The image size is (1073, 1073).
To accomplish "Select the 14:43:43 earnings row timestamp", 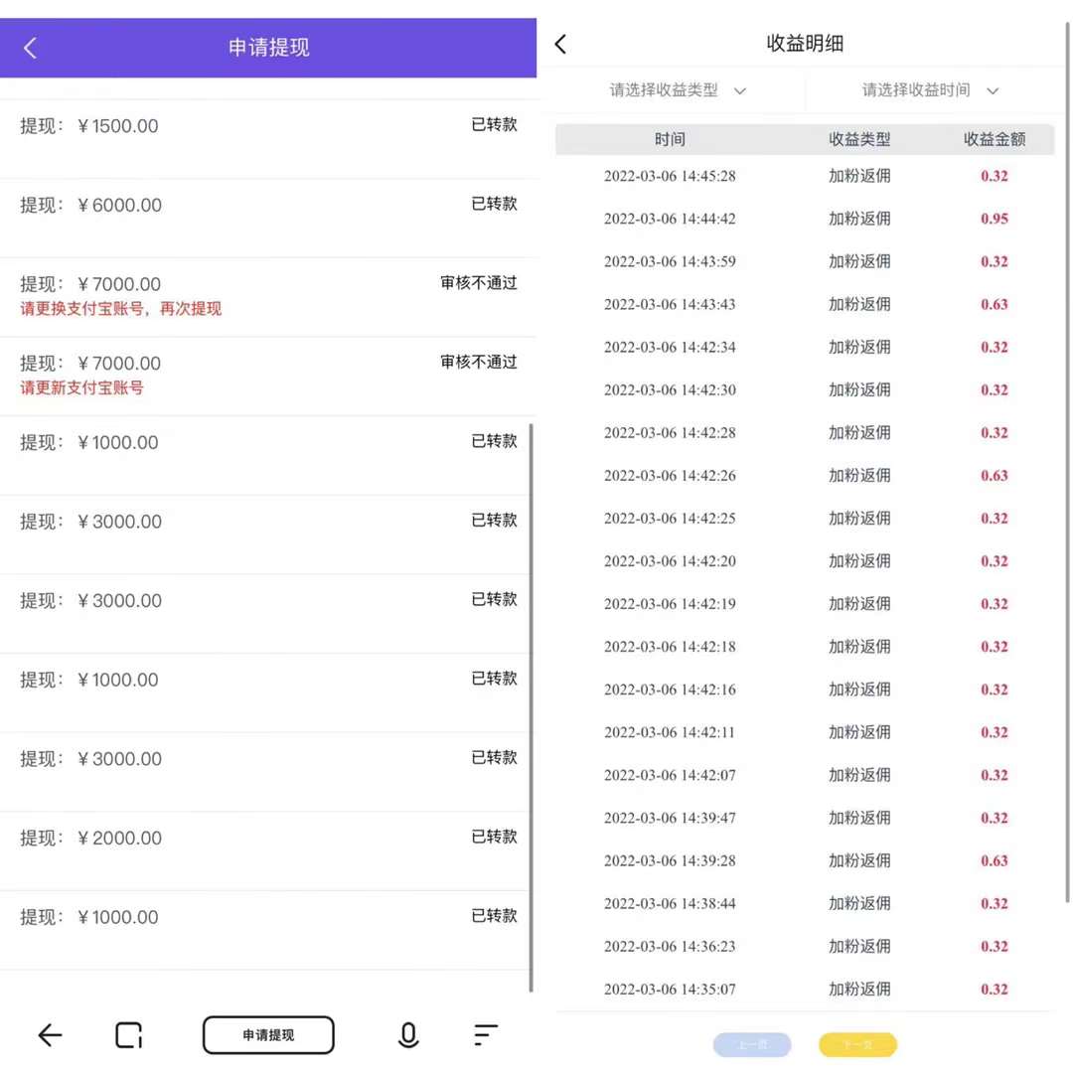I will coord(670,305).
